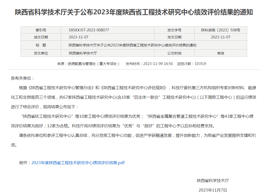
Task: Click the main page title heading
Action: click(x=134, y=12)
